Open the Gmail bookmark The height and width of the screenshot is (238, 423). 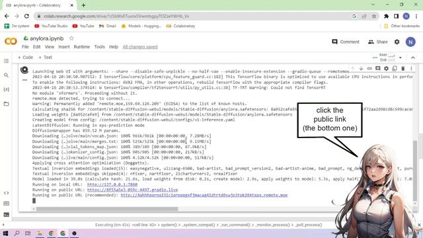108,26
